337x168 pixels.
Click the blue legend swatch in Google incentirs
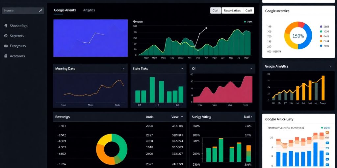(x=321, y=46)
